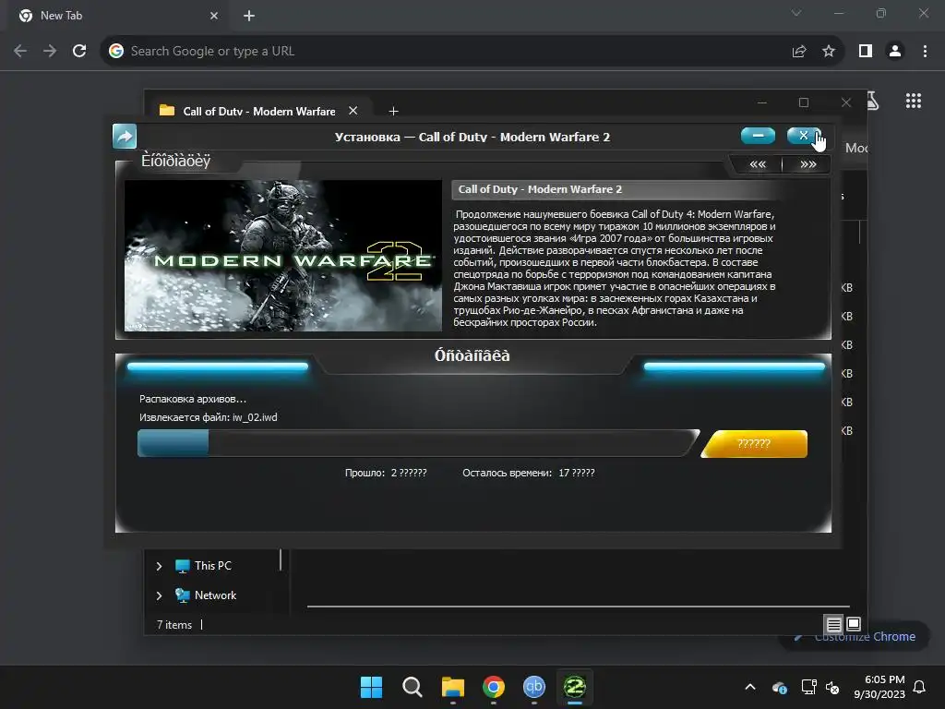Go forward in Chrome
Viewport: 945px width, 709px height.
(50, 52)
